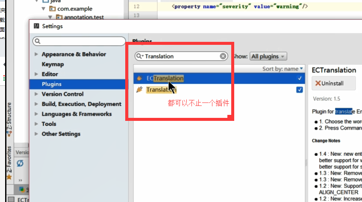The image size is (362, 202).
Task: Expand Appearance & Behavior settings
Action: [x=36, y=54]
